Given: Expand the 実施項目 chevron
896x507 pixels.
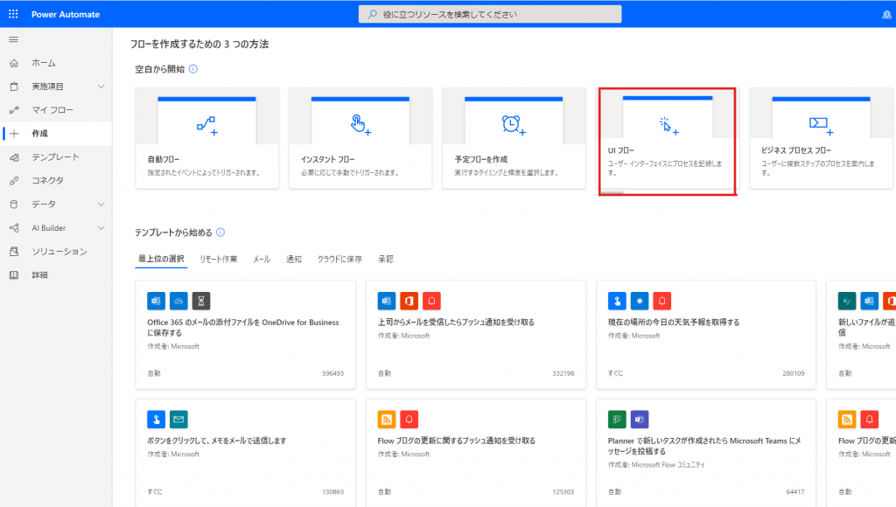Looking at the screenshot, I should pos(101,87).
